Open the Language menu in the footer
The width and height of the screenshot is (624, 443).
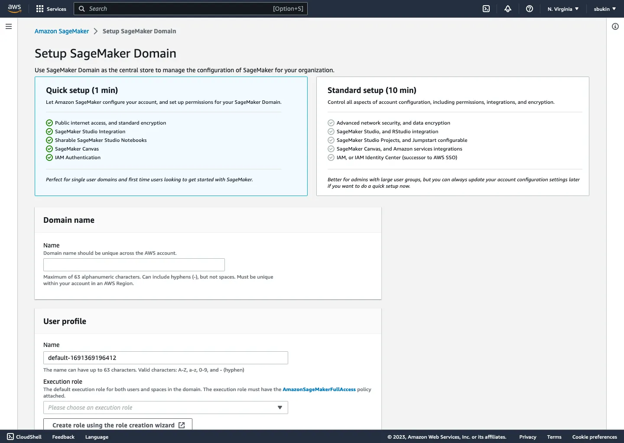click(x=97, y=437)
